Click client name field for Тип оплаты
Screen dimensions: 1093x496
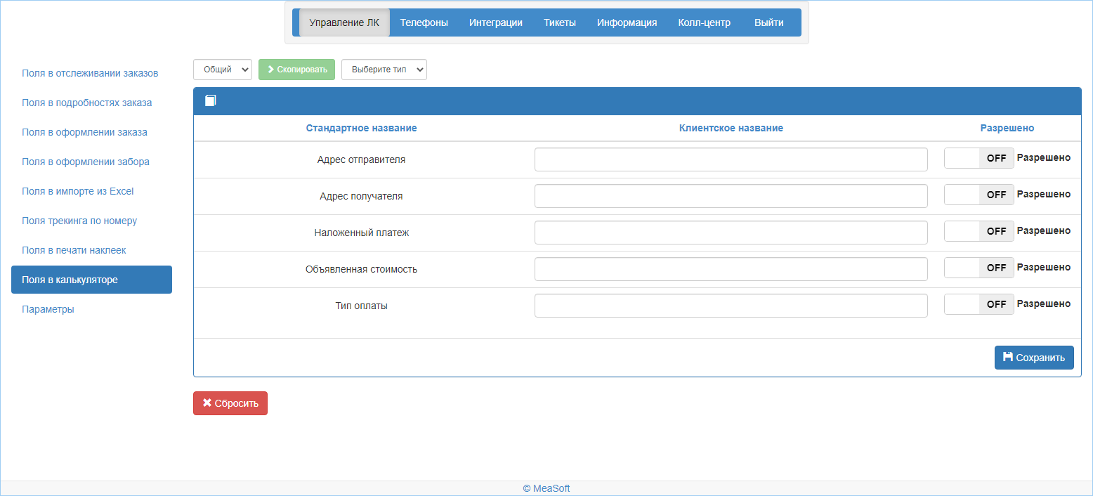pos(731,306)
